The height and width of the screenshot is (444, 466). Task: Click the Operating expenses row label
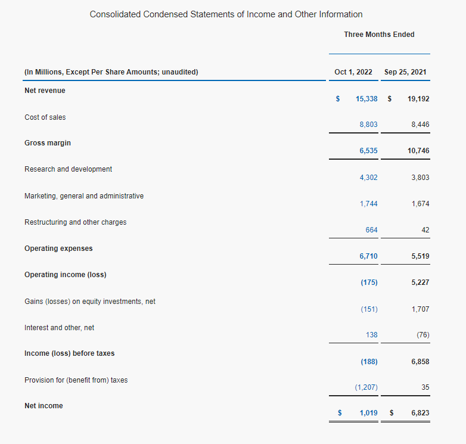[58, 249]
